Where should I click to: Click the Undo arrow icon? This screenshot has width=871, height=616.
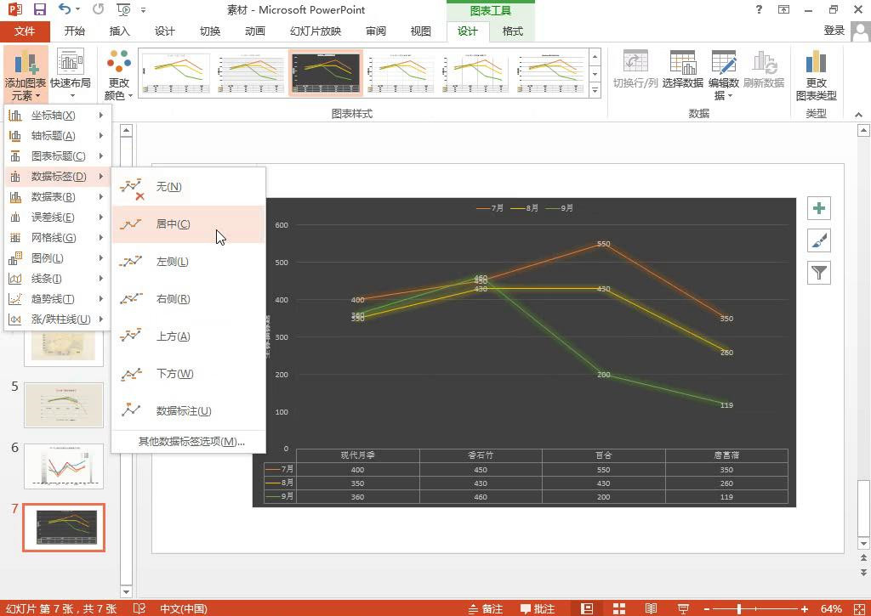coord(65,9)
